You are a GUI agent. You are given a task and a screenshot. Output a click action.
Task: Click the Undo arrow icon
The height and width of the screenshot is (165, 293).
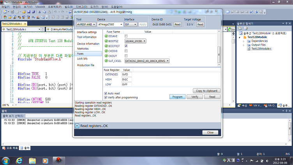pos(55,12)
